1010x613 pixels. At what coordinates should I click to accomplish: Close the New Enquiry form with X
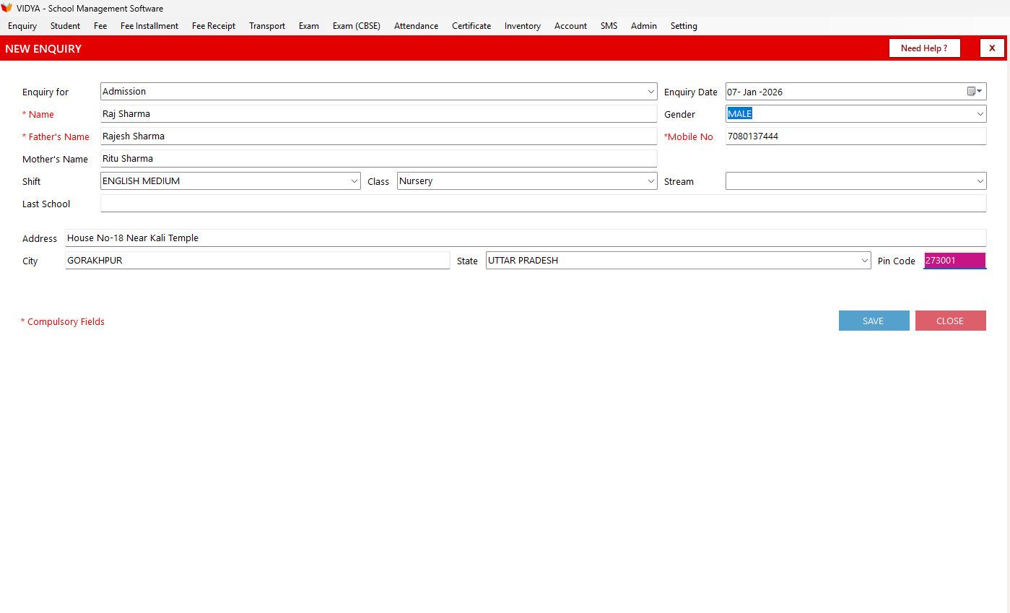click(x=992, y=48)
